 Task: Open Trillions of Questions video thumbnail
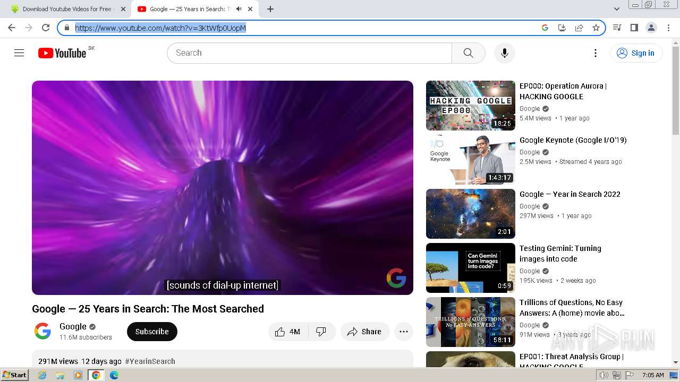tap(471, 322)
